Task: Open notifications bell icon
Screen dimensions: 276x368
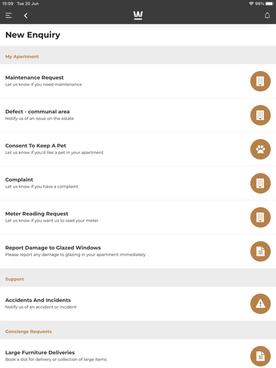Action: tap(267, 15)
